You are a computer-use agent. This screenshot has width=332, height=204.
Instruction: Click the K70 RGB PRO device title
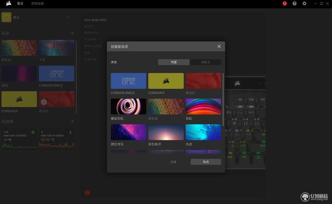point(95,20)
